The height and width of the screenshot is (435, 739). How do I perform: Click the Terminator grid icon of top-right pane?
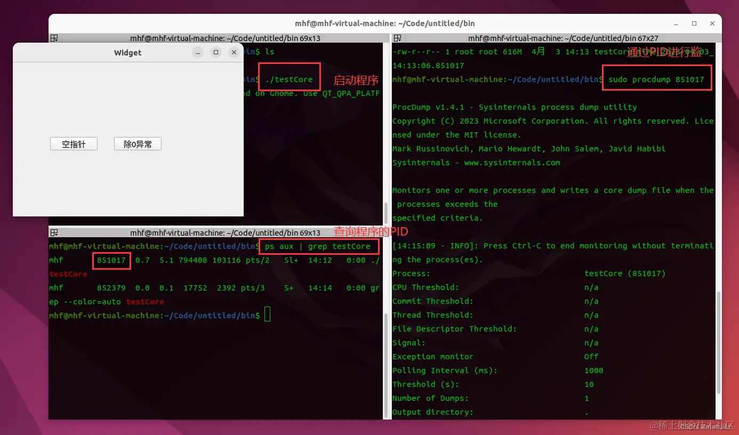click(x=397, y=38)
